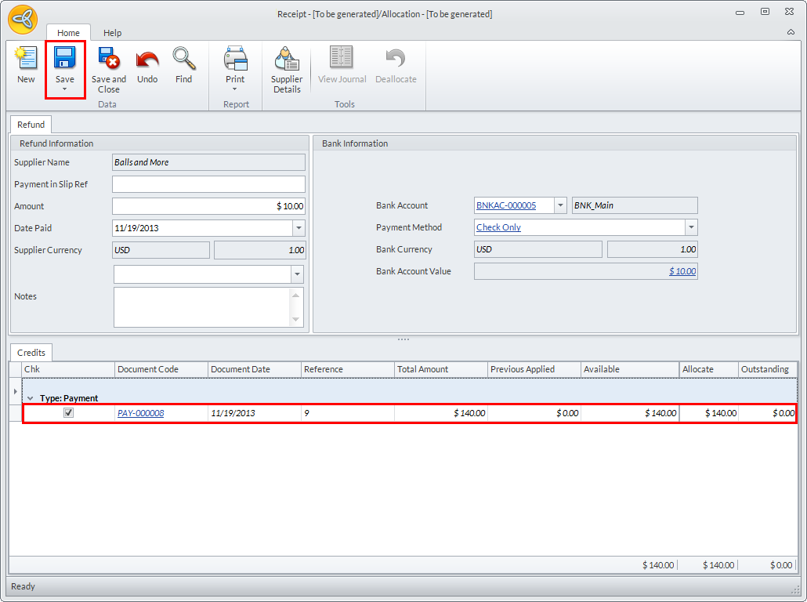Click the Notes scrollbar down arrow

point(296,319)
